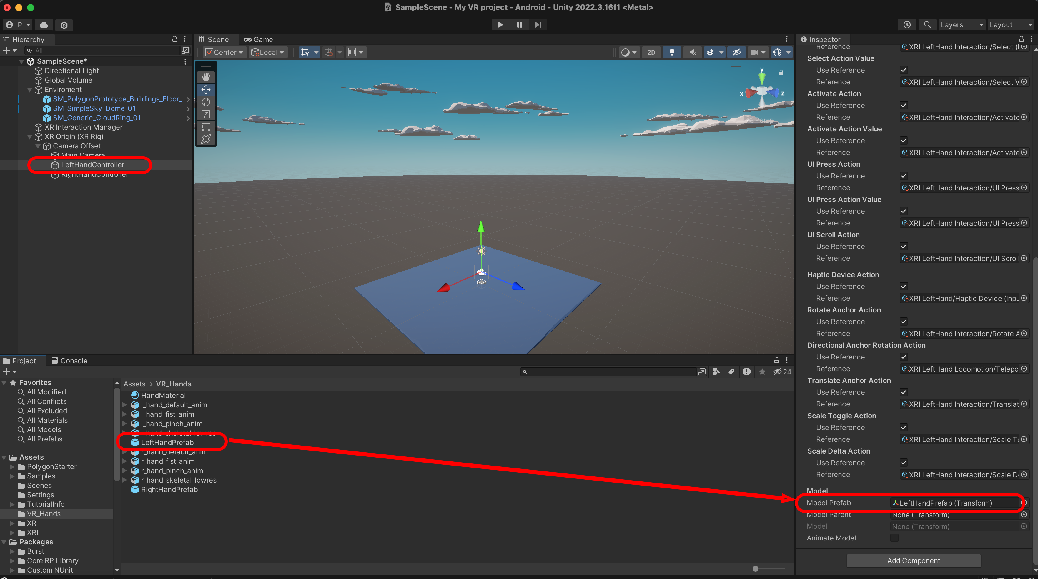Toggle scene lighting bulb icon

click(x=671, y=52)
